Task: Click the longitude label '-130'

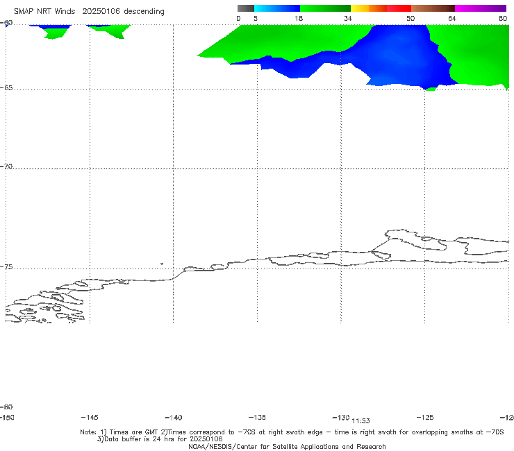Action: tap(341, 417)
